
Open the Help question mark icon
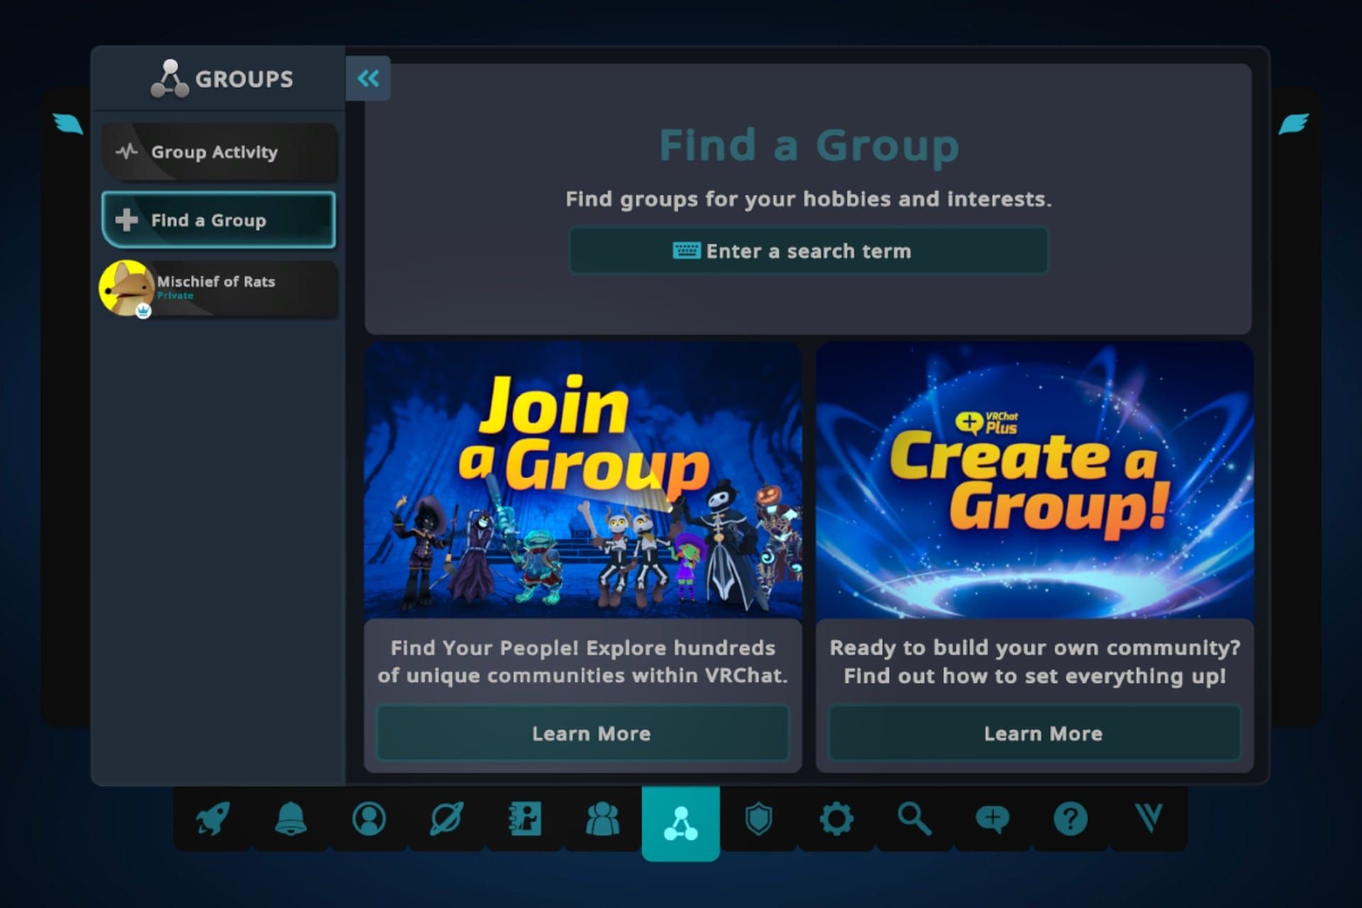[1070, 819]
